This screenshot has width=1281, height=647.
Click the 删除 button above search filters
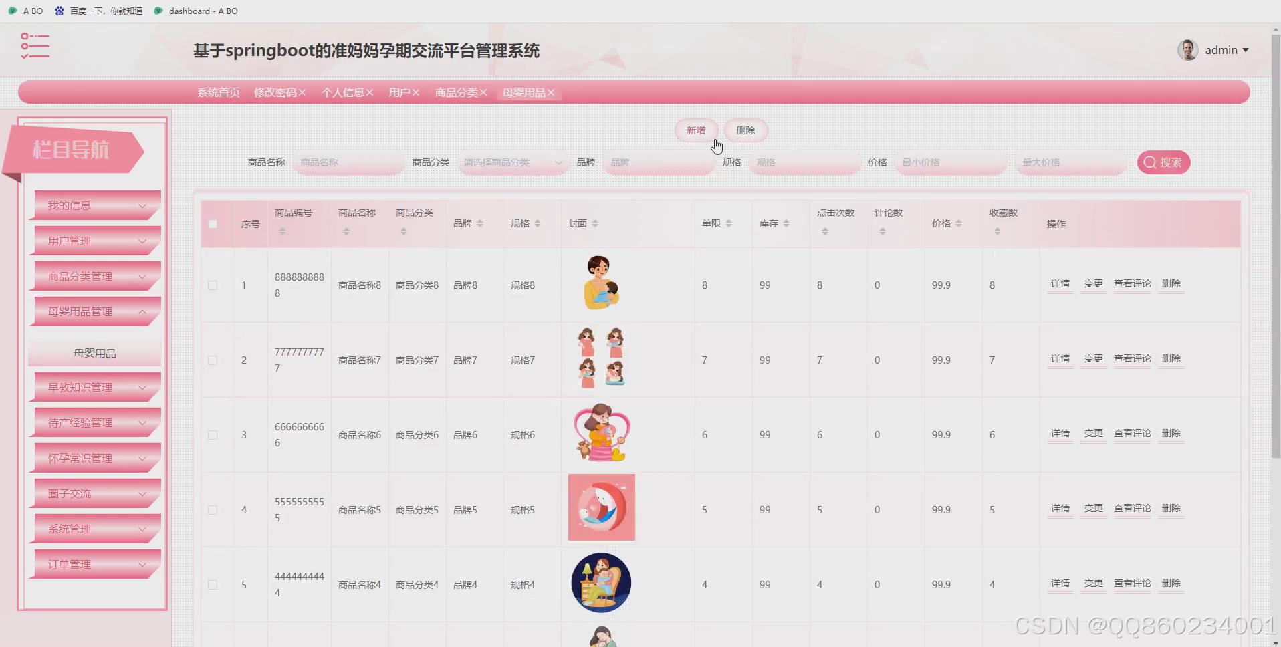click(745, 130)
